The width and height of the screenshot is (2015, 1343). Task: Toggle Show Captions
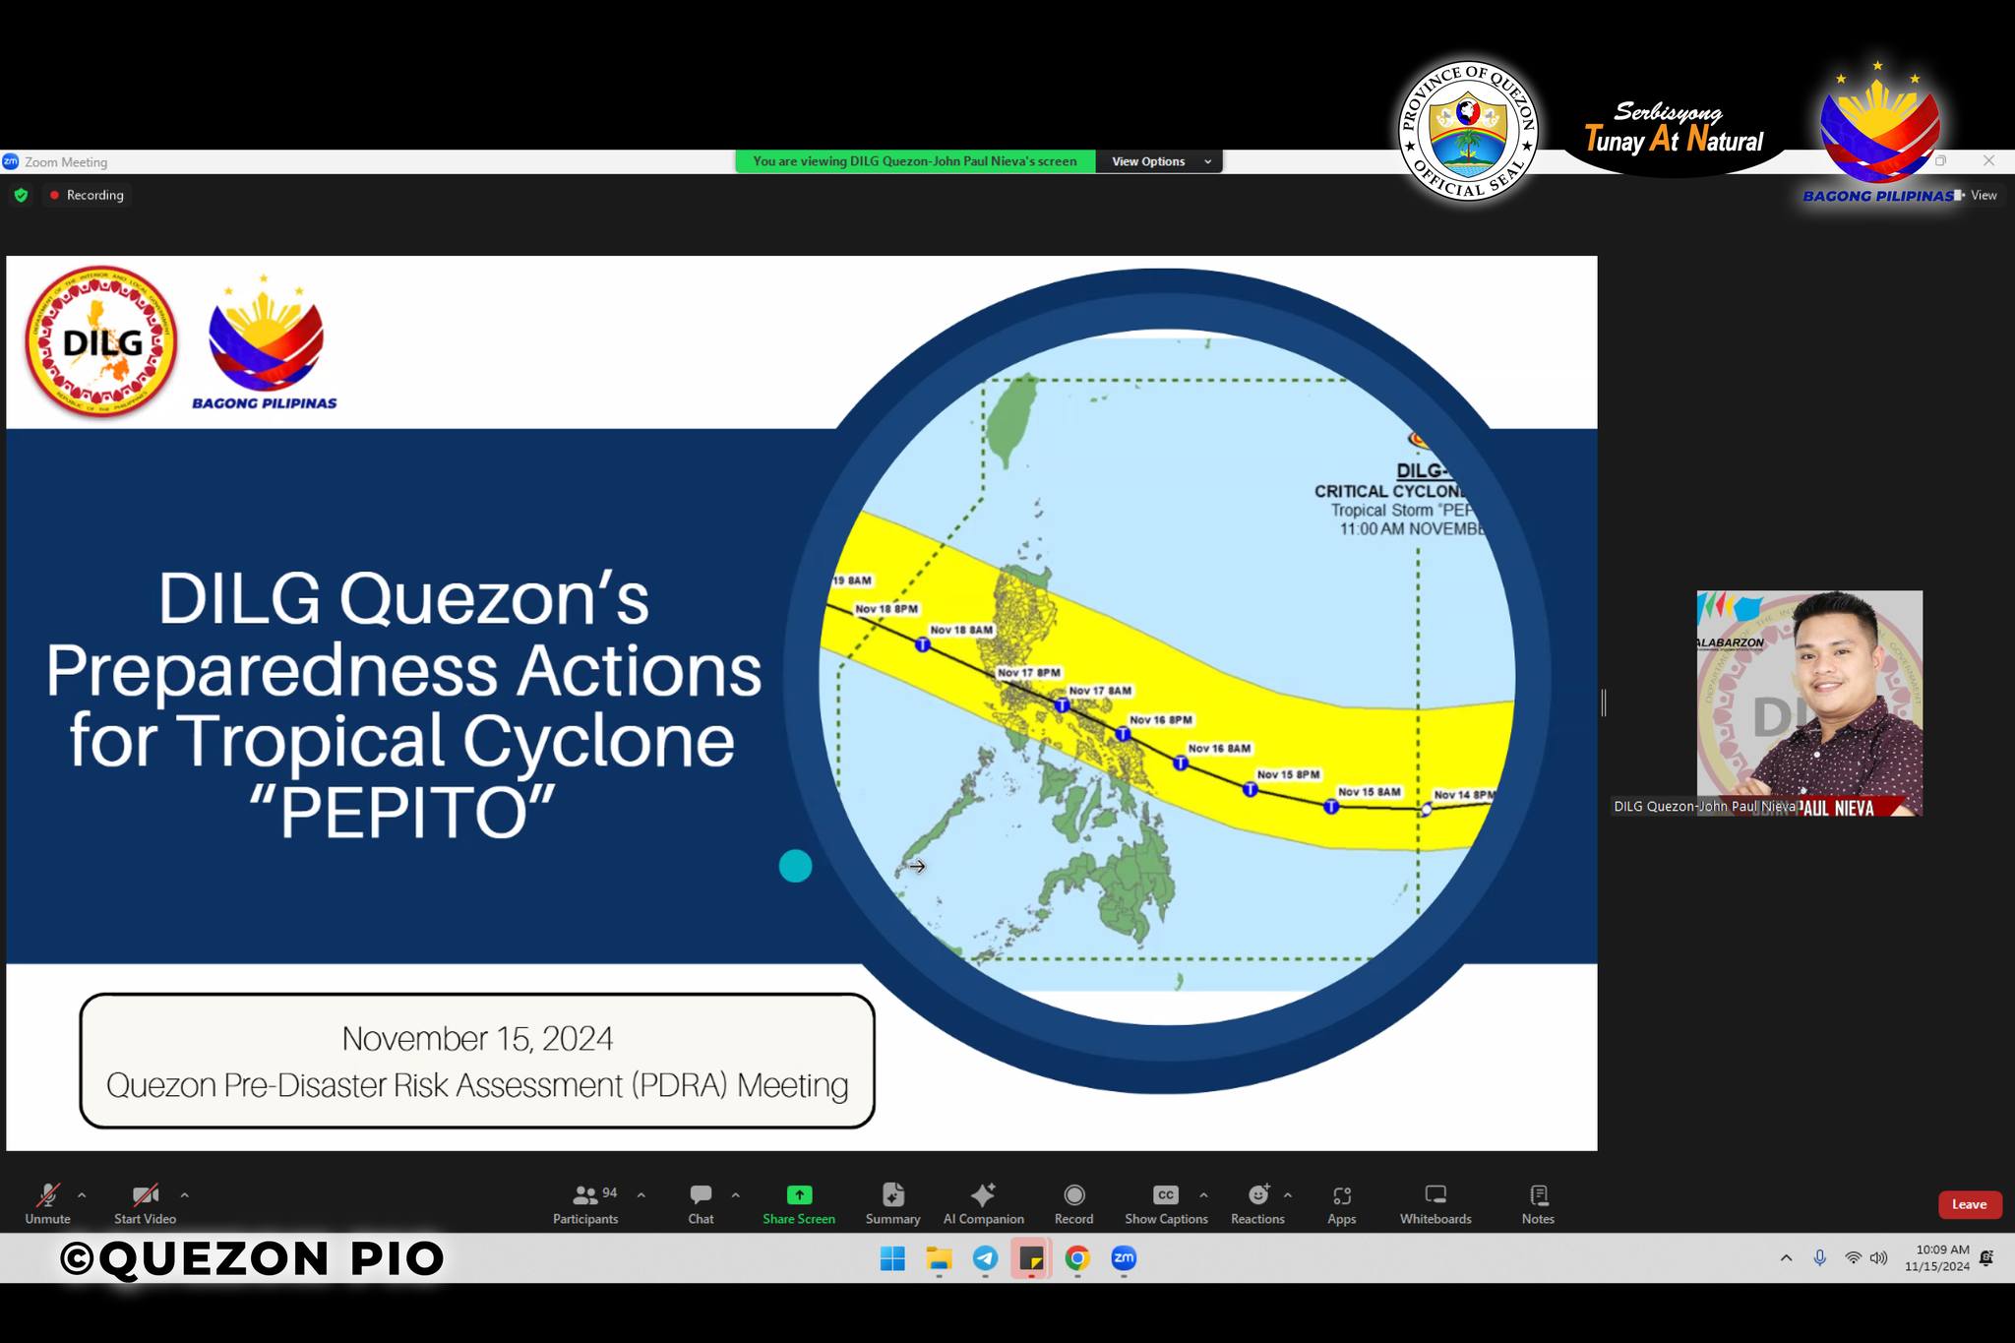1166,1203
